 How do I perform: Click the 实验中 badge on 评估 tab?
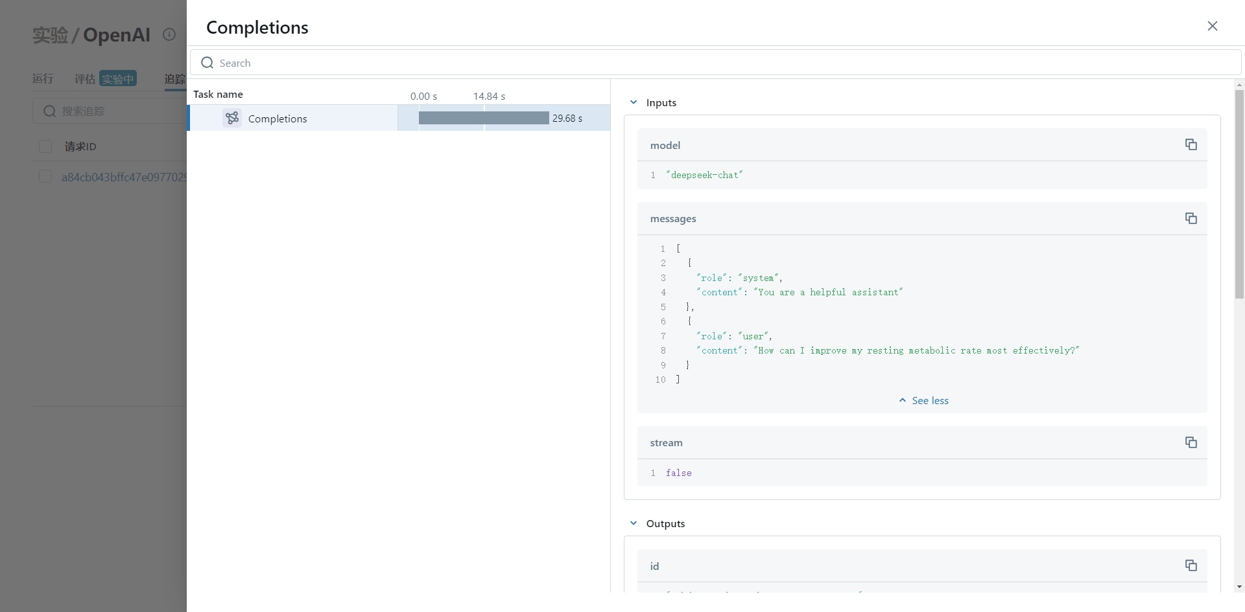click(x=118, y=79)
